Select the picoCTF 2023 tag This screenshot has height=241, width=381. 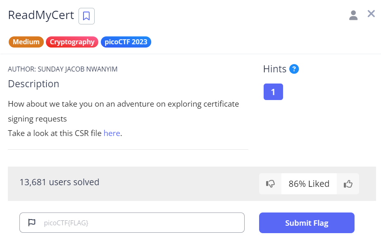click(x=126, y=42)
